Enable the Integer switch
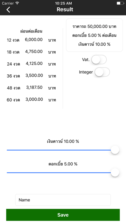The width and height of the screenshot is (126, 224). (x=102, y=72)
